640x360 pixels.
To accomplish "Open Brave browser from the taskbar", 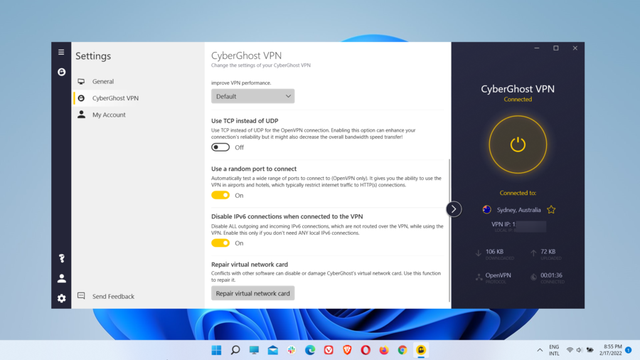I will 347,350.
